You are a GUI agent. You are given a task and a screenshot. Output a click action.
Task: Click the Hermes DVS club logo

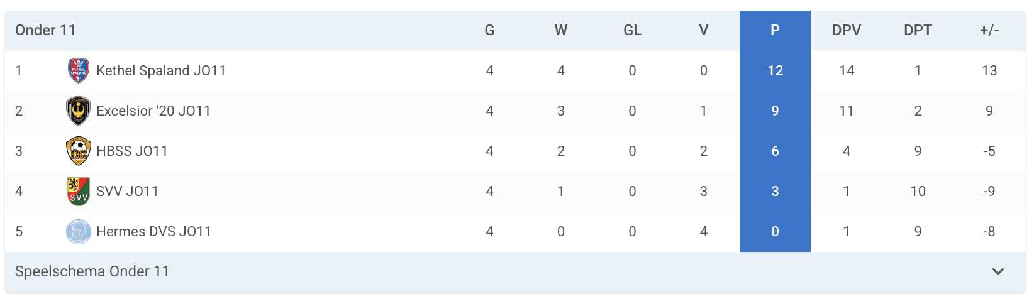pyautogui.click(x=78, y=231)
